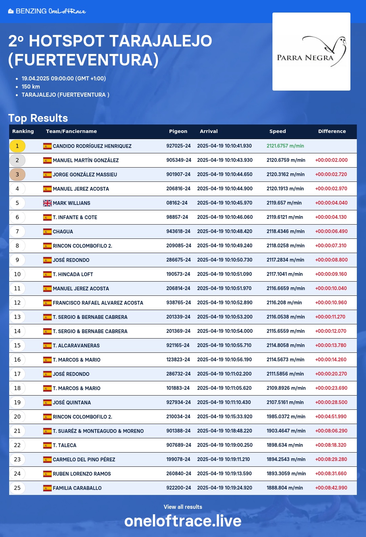Open the View all results link
The height and width of the screenshot is (537, 366).
(x=183, y=507)
